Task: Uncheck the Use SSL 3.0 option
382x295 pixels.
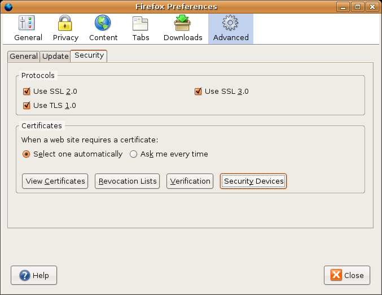Action: click(x=198, y=92)
